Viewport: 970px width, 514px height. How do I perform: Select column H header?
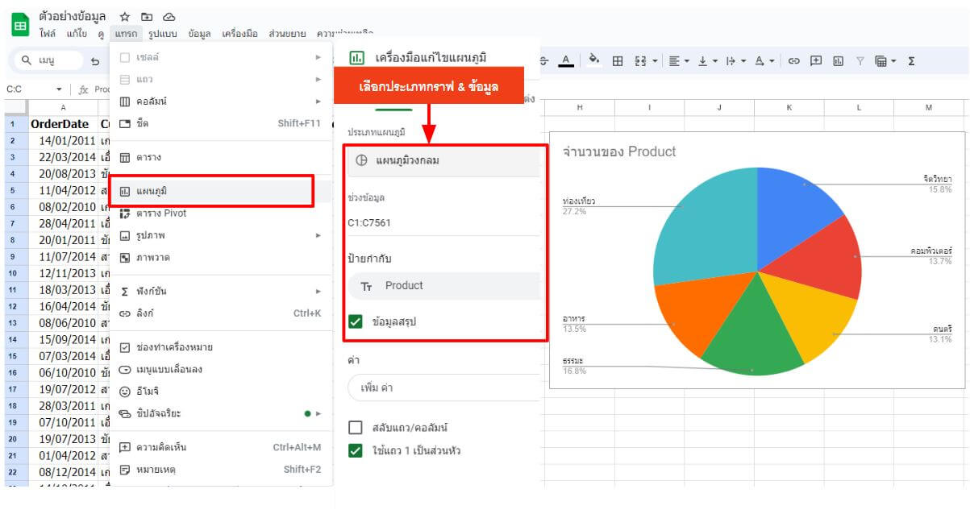[580, 107]
